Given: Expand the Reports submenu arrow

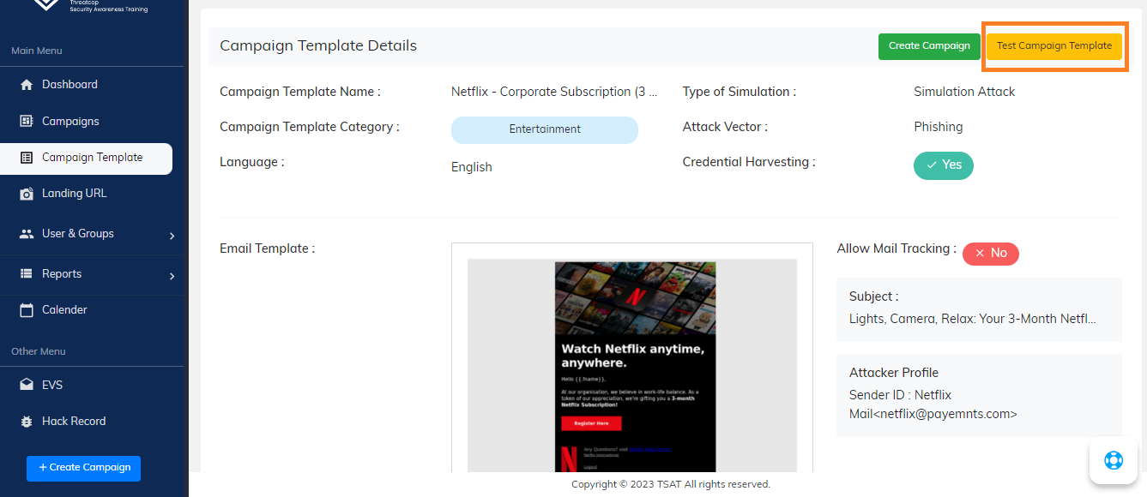Looking at the screenshot, I should pos(172,276).
